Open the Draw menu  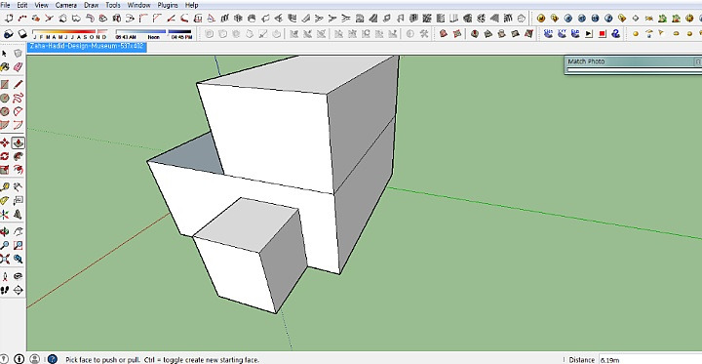pos(92,6)
